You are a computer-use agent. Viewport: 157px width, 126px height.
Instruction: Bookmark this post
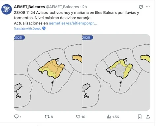(140, 116)
